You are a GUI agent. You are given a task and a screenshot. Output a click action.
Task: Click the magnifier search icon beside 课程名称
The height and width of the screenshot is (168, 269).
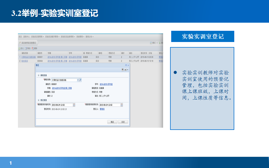[x=80, y=80]
